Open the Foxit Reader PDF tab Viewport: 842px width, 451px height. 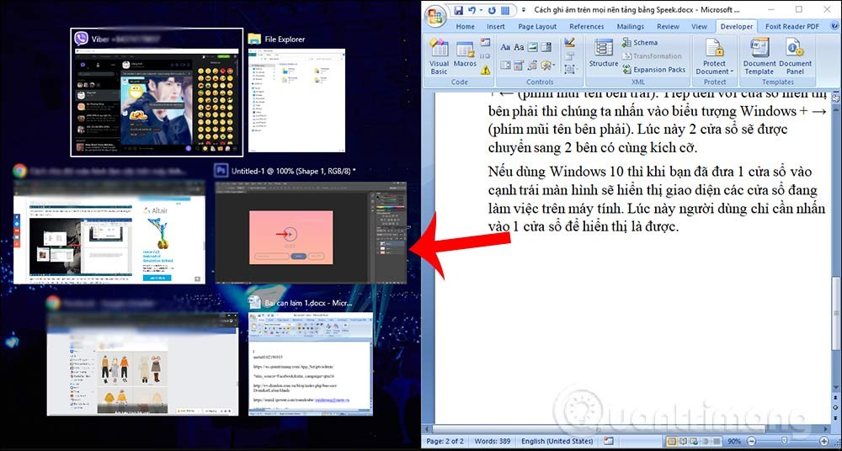pyautogui.click(x=792, y=26)
